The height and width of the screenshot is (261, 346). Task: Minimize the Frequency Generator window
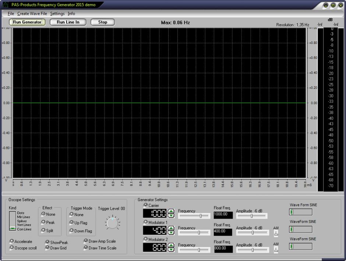point(326,5)
